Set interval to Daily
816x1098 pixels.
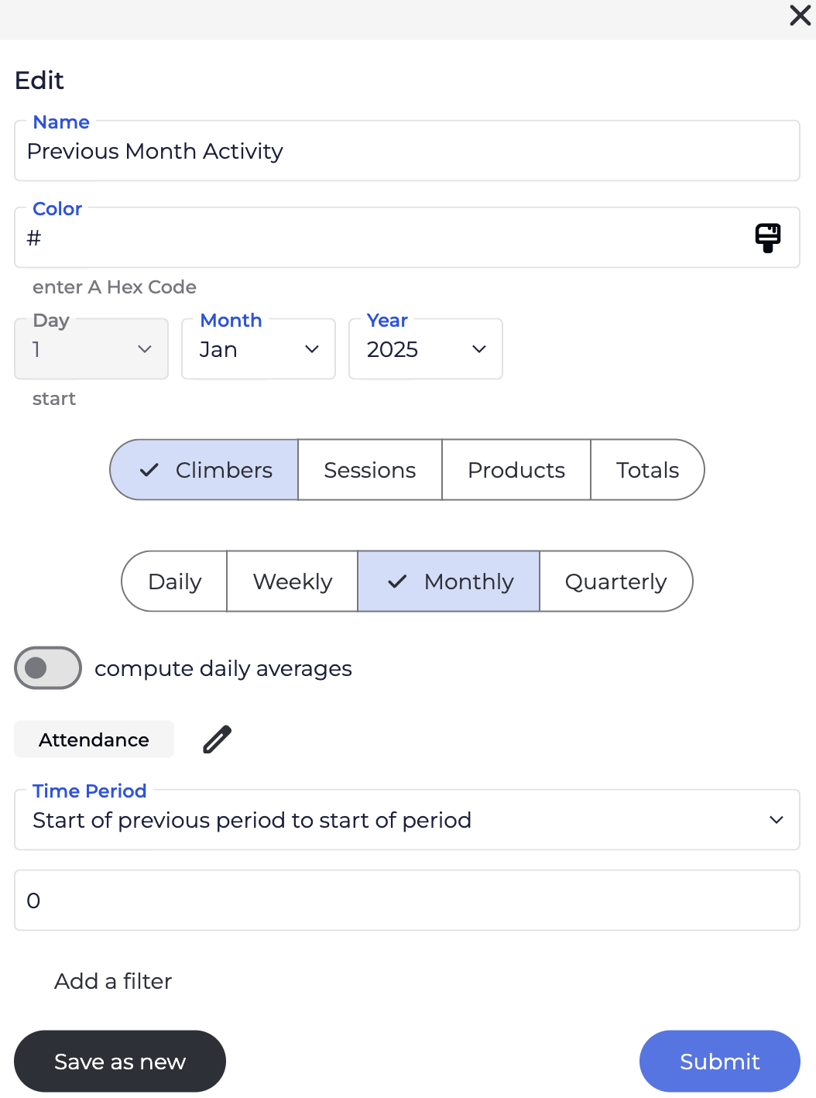point(175,582)
